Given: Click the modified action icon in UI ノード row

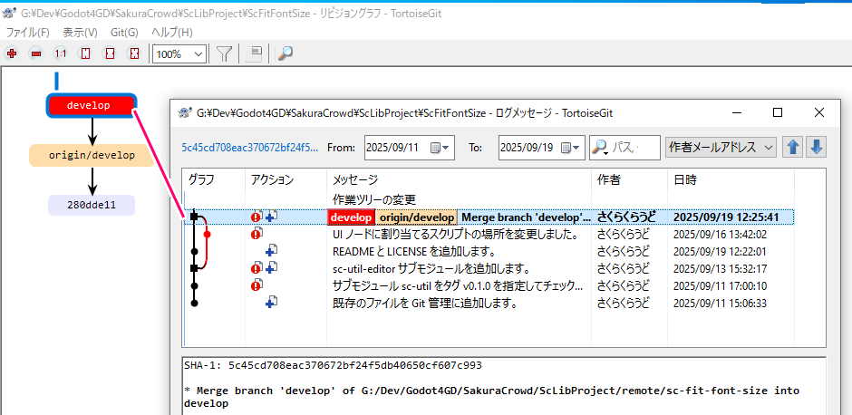Looking at the screenshot, I should pos(257,234).
